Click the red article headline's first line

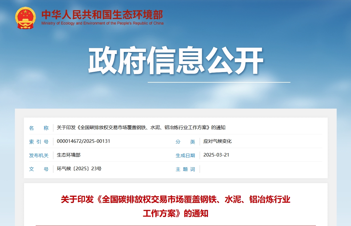pos(175,200)
